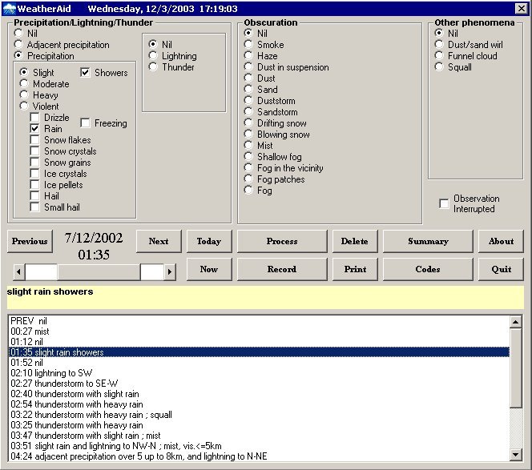
Task: Select Funnel cloud phenomenon
Action: (439, 55)
